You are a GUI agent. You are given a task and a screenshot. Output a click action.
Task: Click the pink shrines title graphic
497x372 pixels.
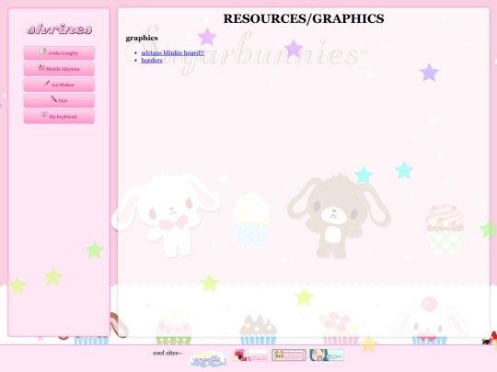[x=59, y=29]
